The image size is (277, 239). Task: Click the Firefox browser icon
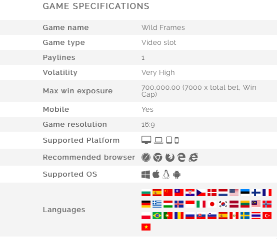pos(170,157)
